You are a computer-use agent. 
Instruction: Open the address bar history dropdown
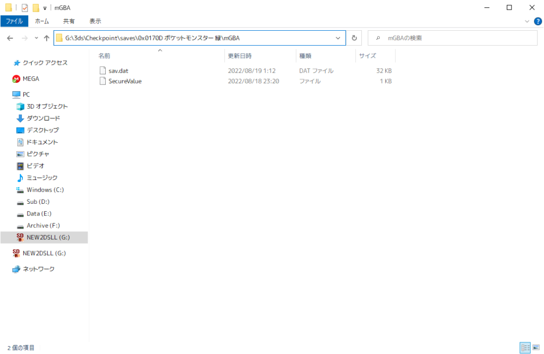tap(338, 38)
